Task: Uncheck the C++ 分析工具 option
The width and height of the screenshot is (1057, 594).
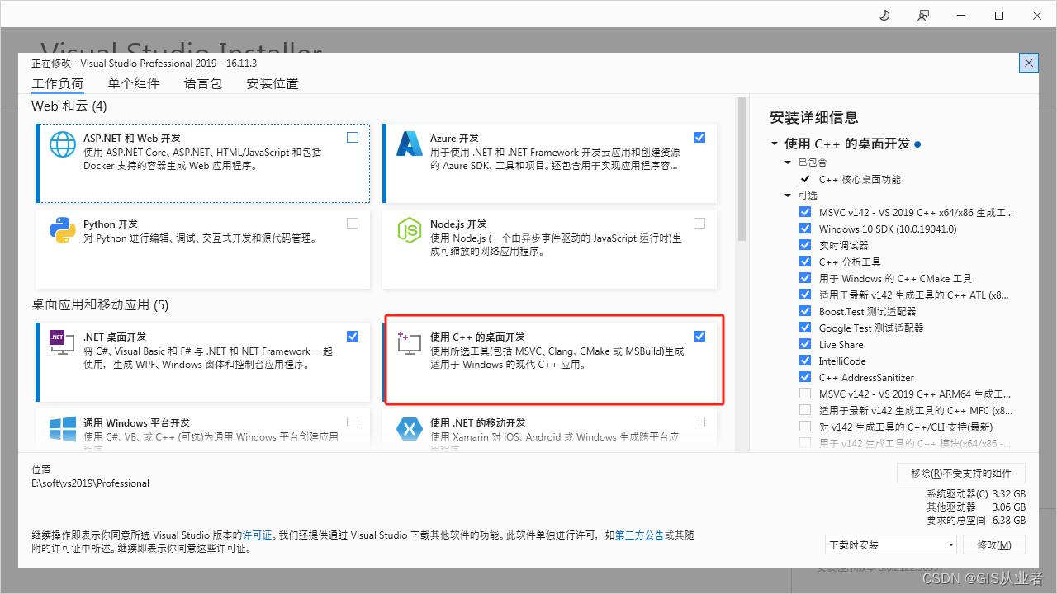Action: pyautogui.click(x=805, y=262)
